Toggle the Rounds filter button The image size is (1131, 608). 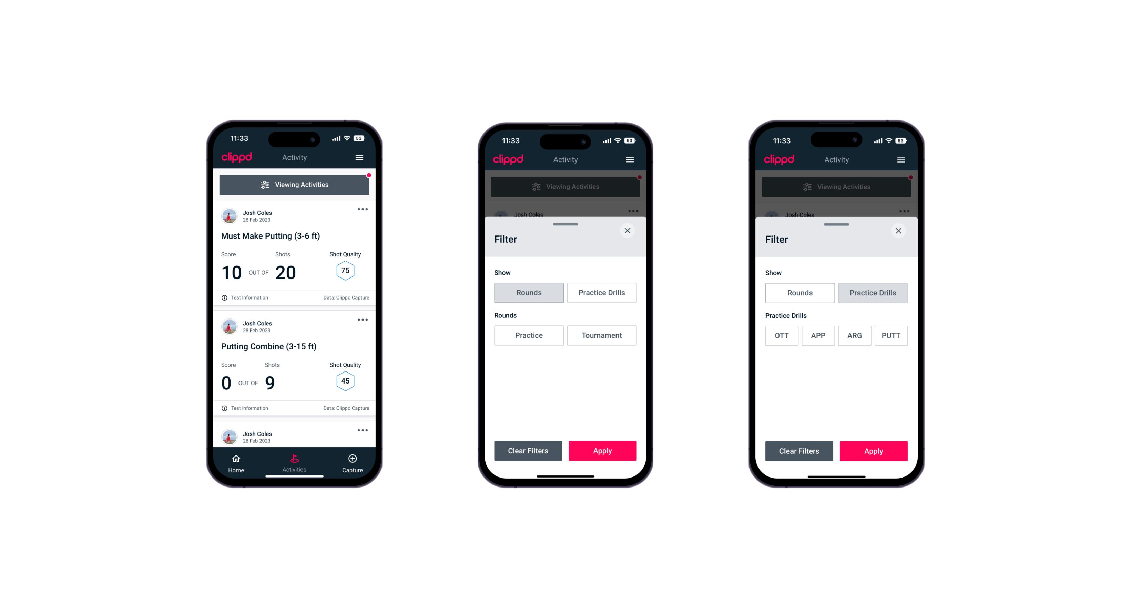point(529,292)
